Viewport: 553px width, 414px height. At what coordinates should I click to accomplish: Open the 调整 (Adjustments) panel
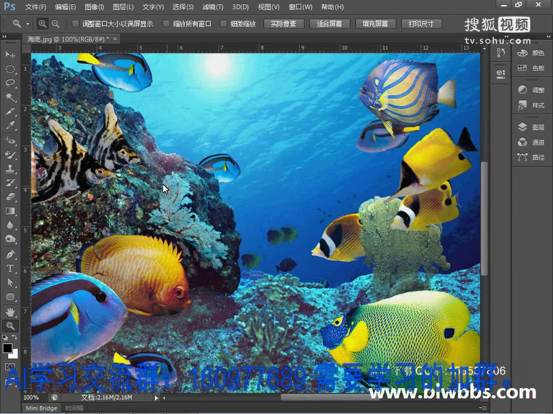pos(531,90)
